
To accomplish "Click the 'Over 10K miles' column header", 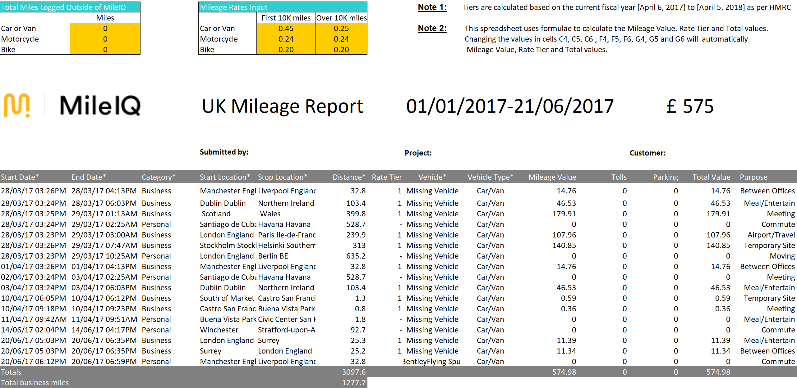I will coord(341,18).
